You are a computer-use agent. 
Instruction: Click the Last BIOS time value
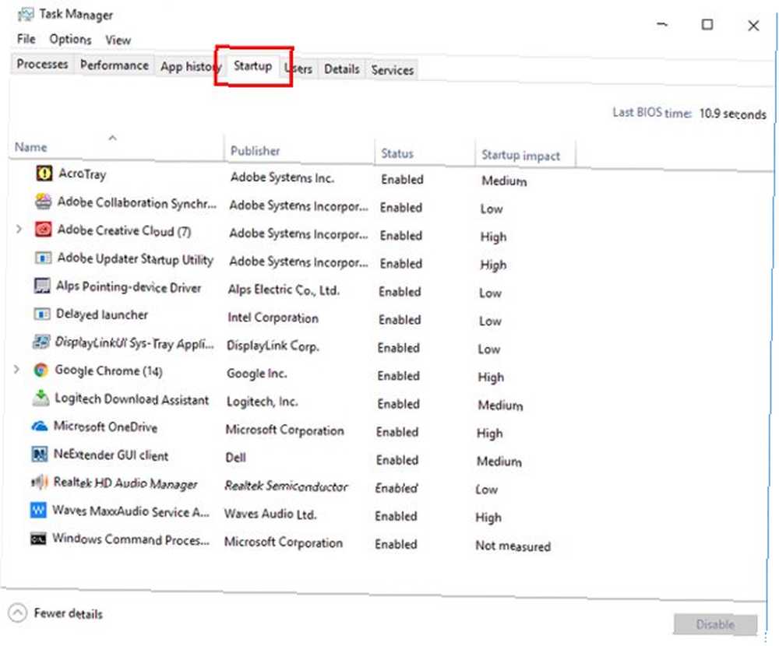pyautogui.click(x=733, y=114)
